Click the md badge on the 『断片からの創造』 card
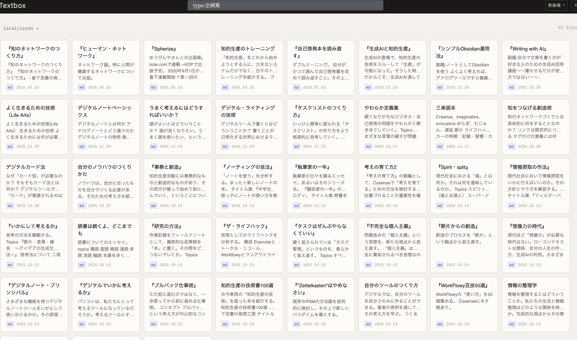The image size is (577, 340). (x=440, y=265)
